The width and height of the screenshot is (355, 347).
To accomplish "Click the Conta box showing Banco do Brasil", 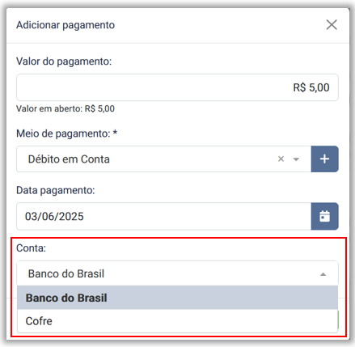I will (177, 273).
